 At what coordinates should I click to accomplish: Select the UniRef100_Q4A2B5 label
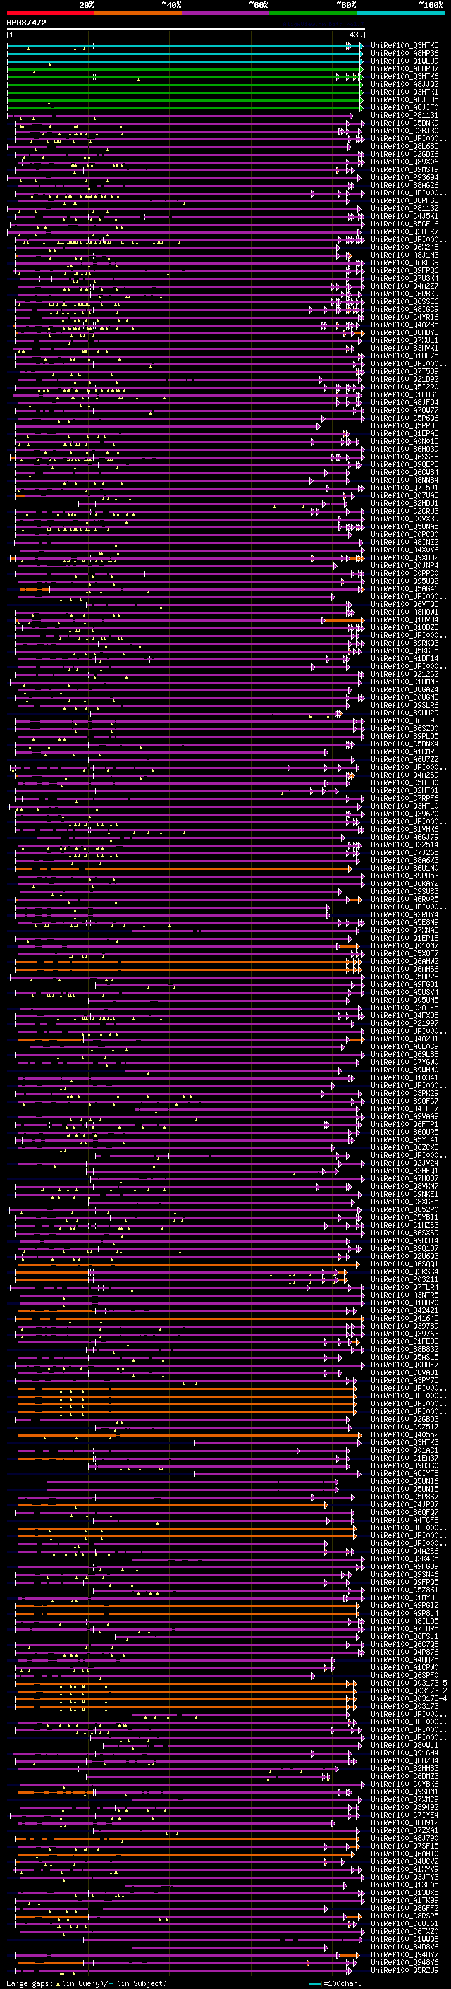click(x=404, y=325)
